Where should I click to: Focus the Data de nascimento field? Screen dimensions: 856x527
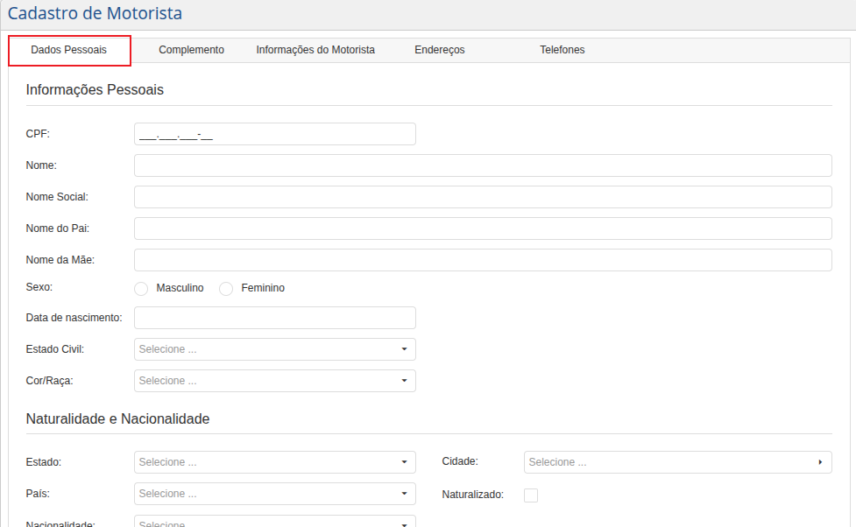coord(274,318)
